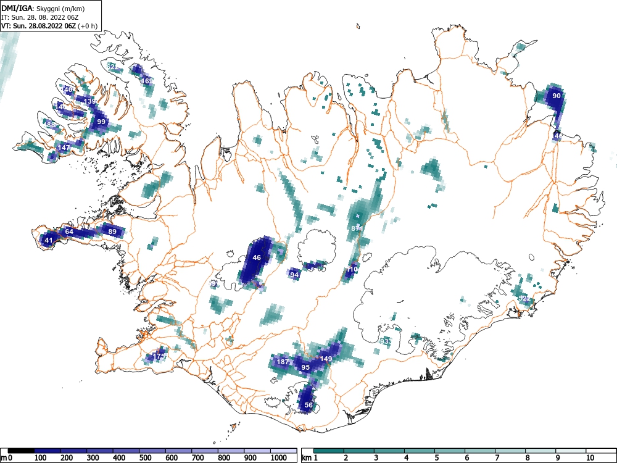Image resolution: width=617 pixels, height=463 pixels.
Task: Select the darkest blue swatch between 100 and 200
Action: tap(48, 451)
